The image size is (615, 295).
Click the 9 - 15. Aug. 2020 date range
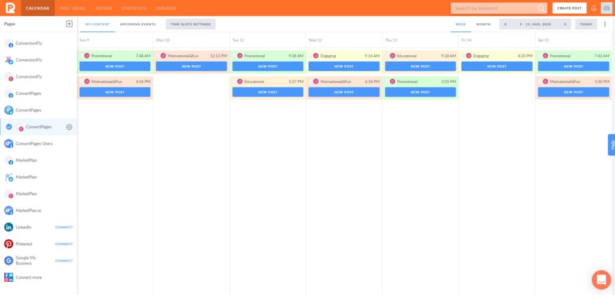(535, 25)
